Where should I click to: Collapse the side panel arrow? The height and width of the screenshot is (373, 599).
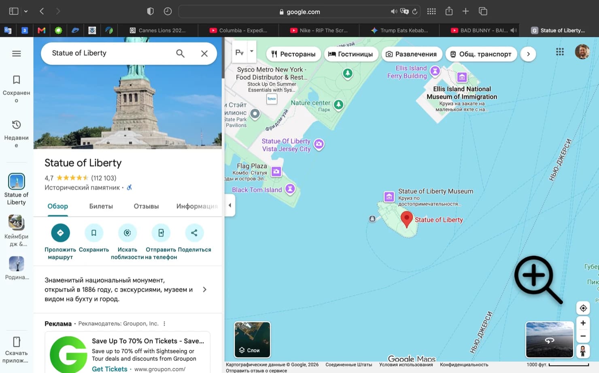[x=230, y=205]
